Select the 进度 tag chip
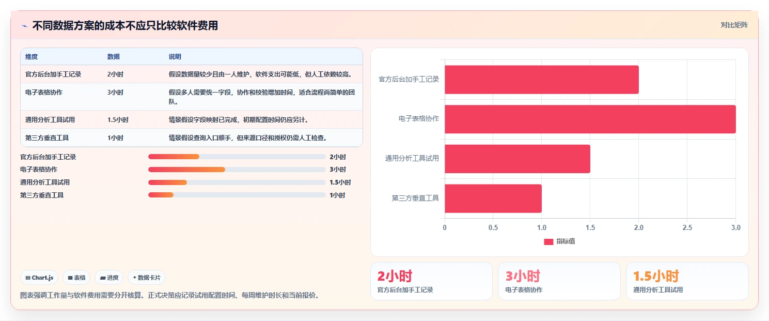 tap(109, 278)
